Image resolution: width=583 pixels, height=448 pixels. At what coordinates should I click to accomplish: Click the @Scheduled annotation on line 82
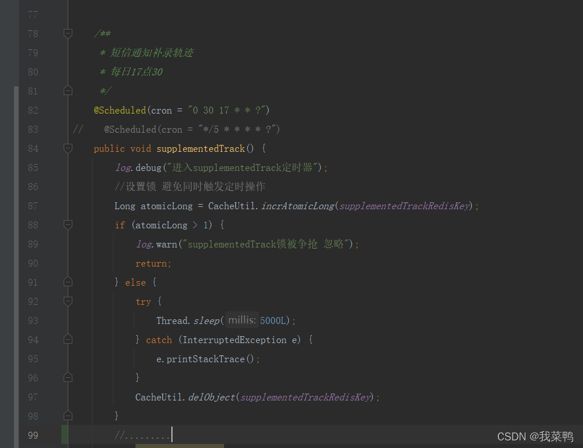[120, 110]
